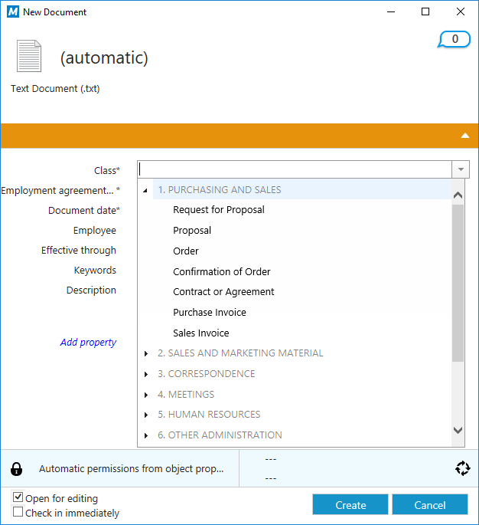Click the padlock permissions icon
This screenshot has width=479, height=525.
[x=16, y=469]
